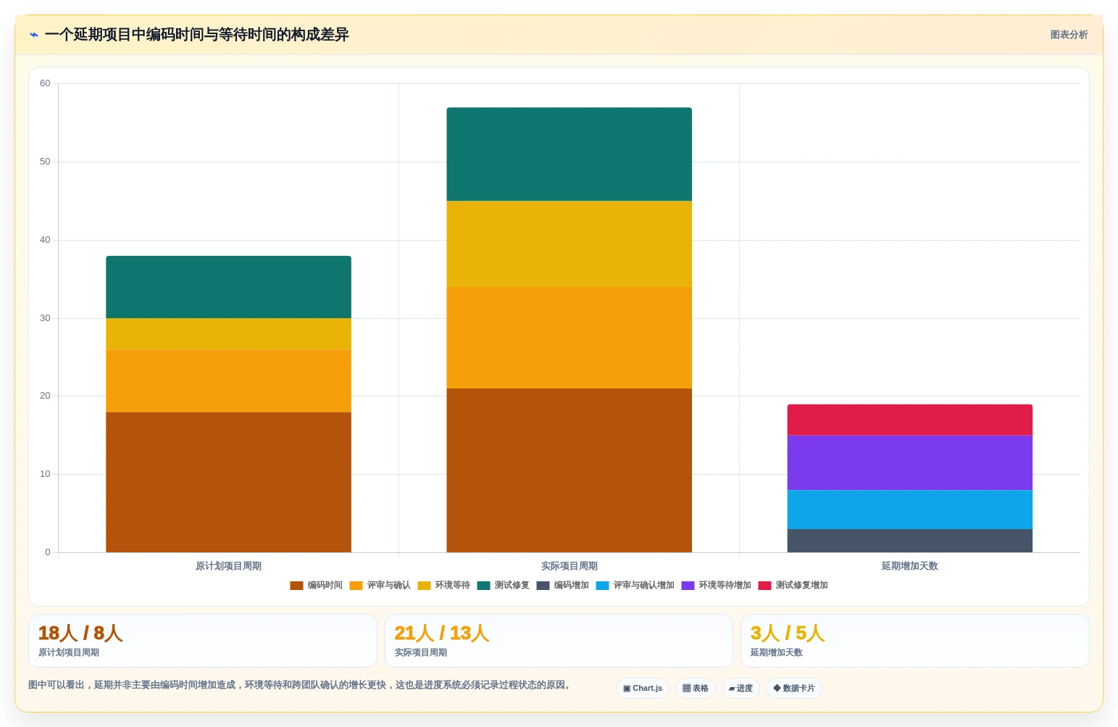This screenshot has width=1118, height=727.
Task: Click the chart title 一个延期项目中编码时间与等待时间的构成差异
Action: click(x=196, y=35)
